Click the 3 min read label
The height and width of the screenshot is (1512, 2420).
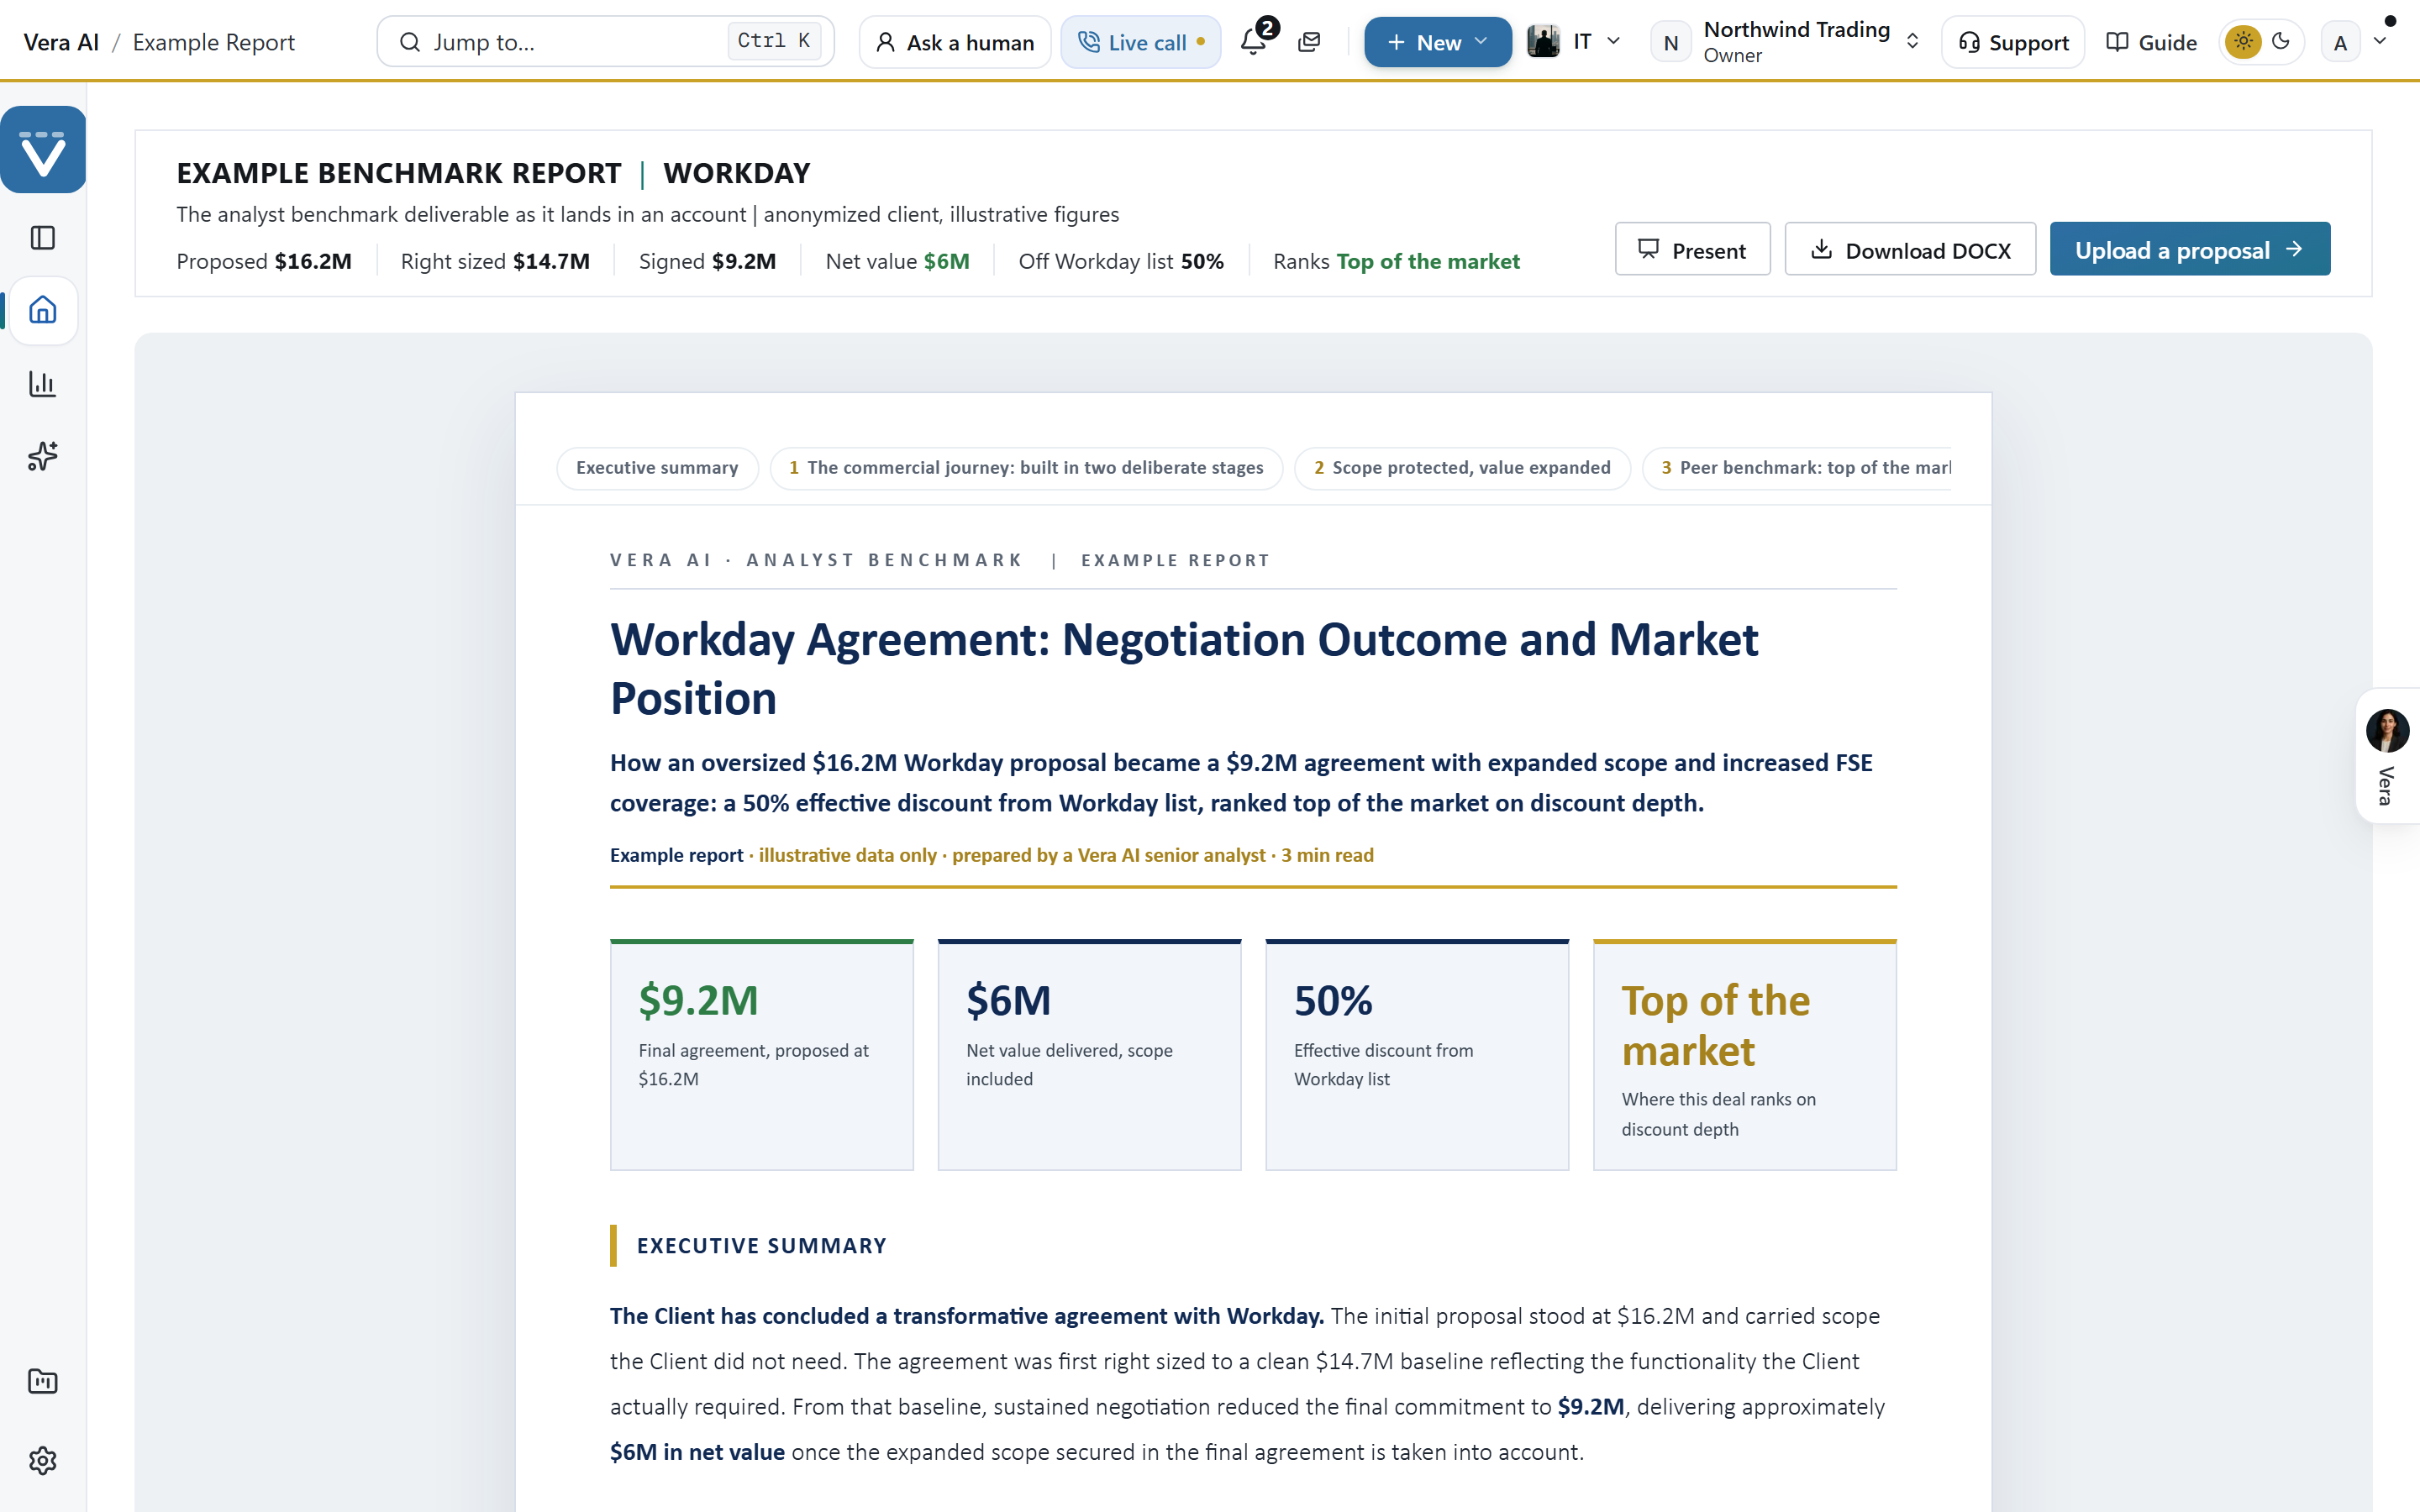point(1327,855)
